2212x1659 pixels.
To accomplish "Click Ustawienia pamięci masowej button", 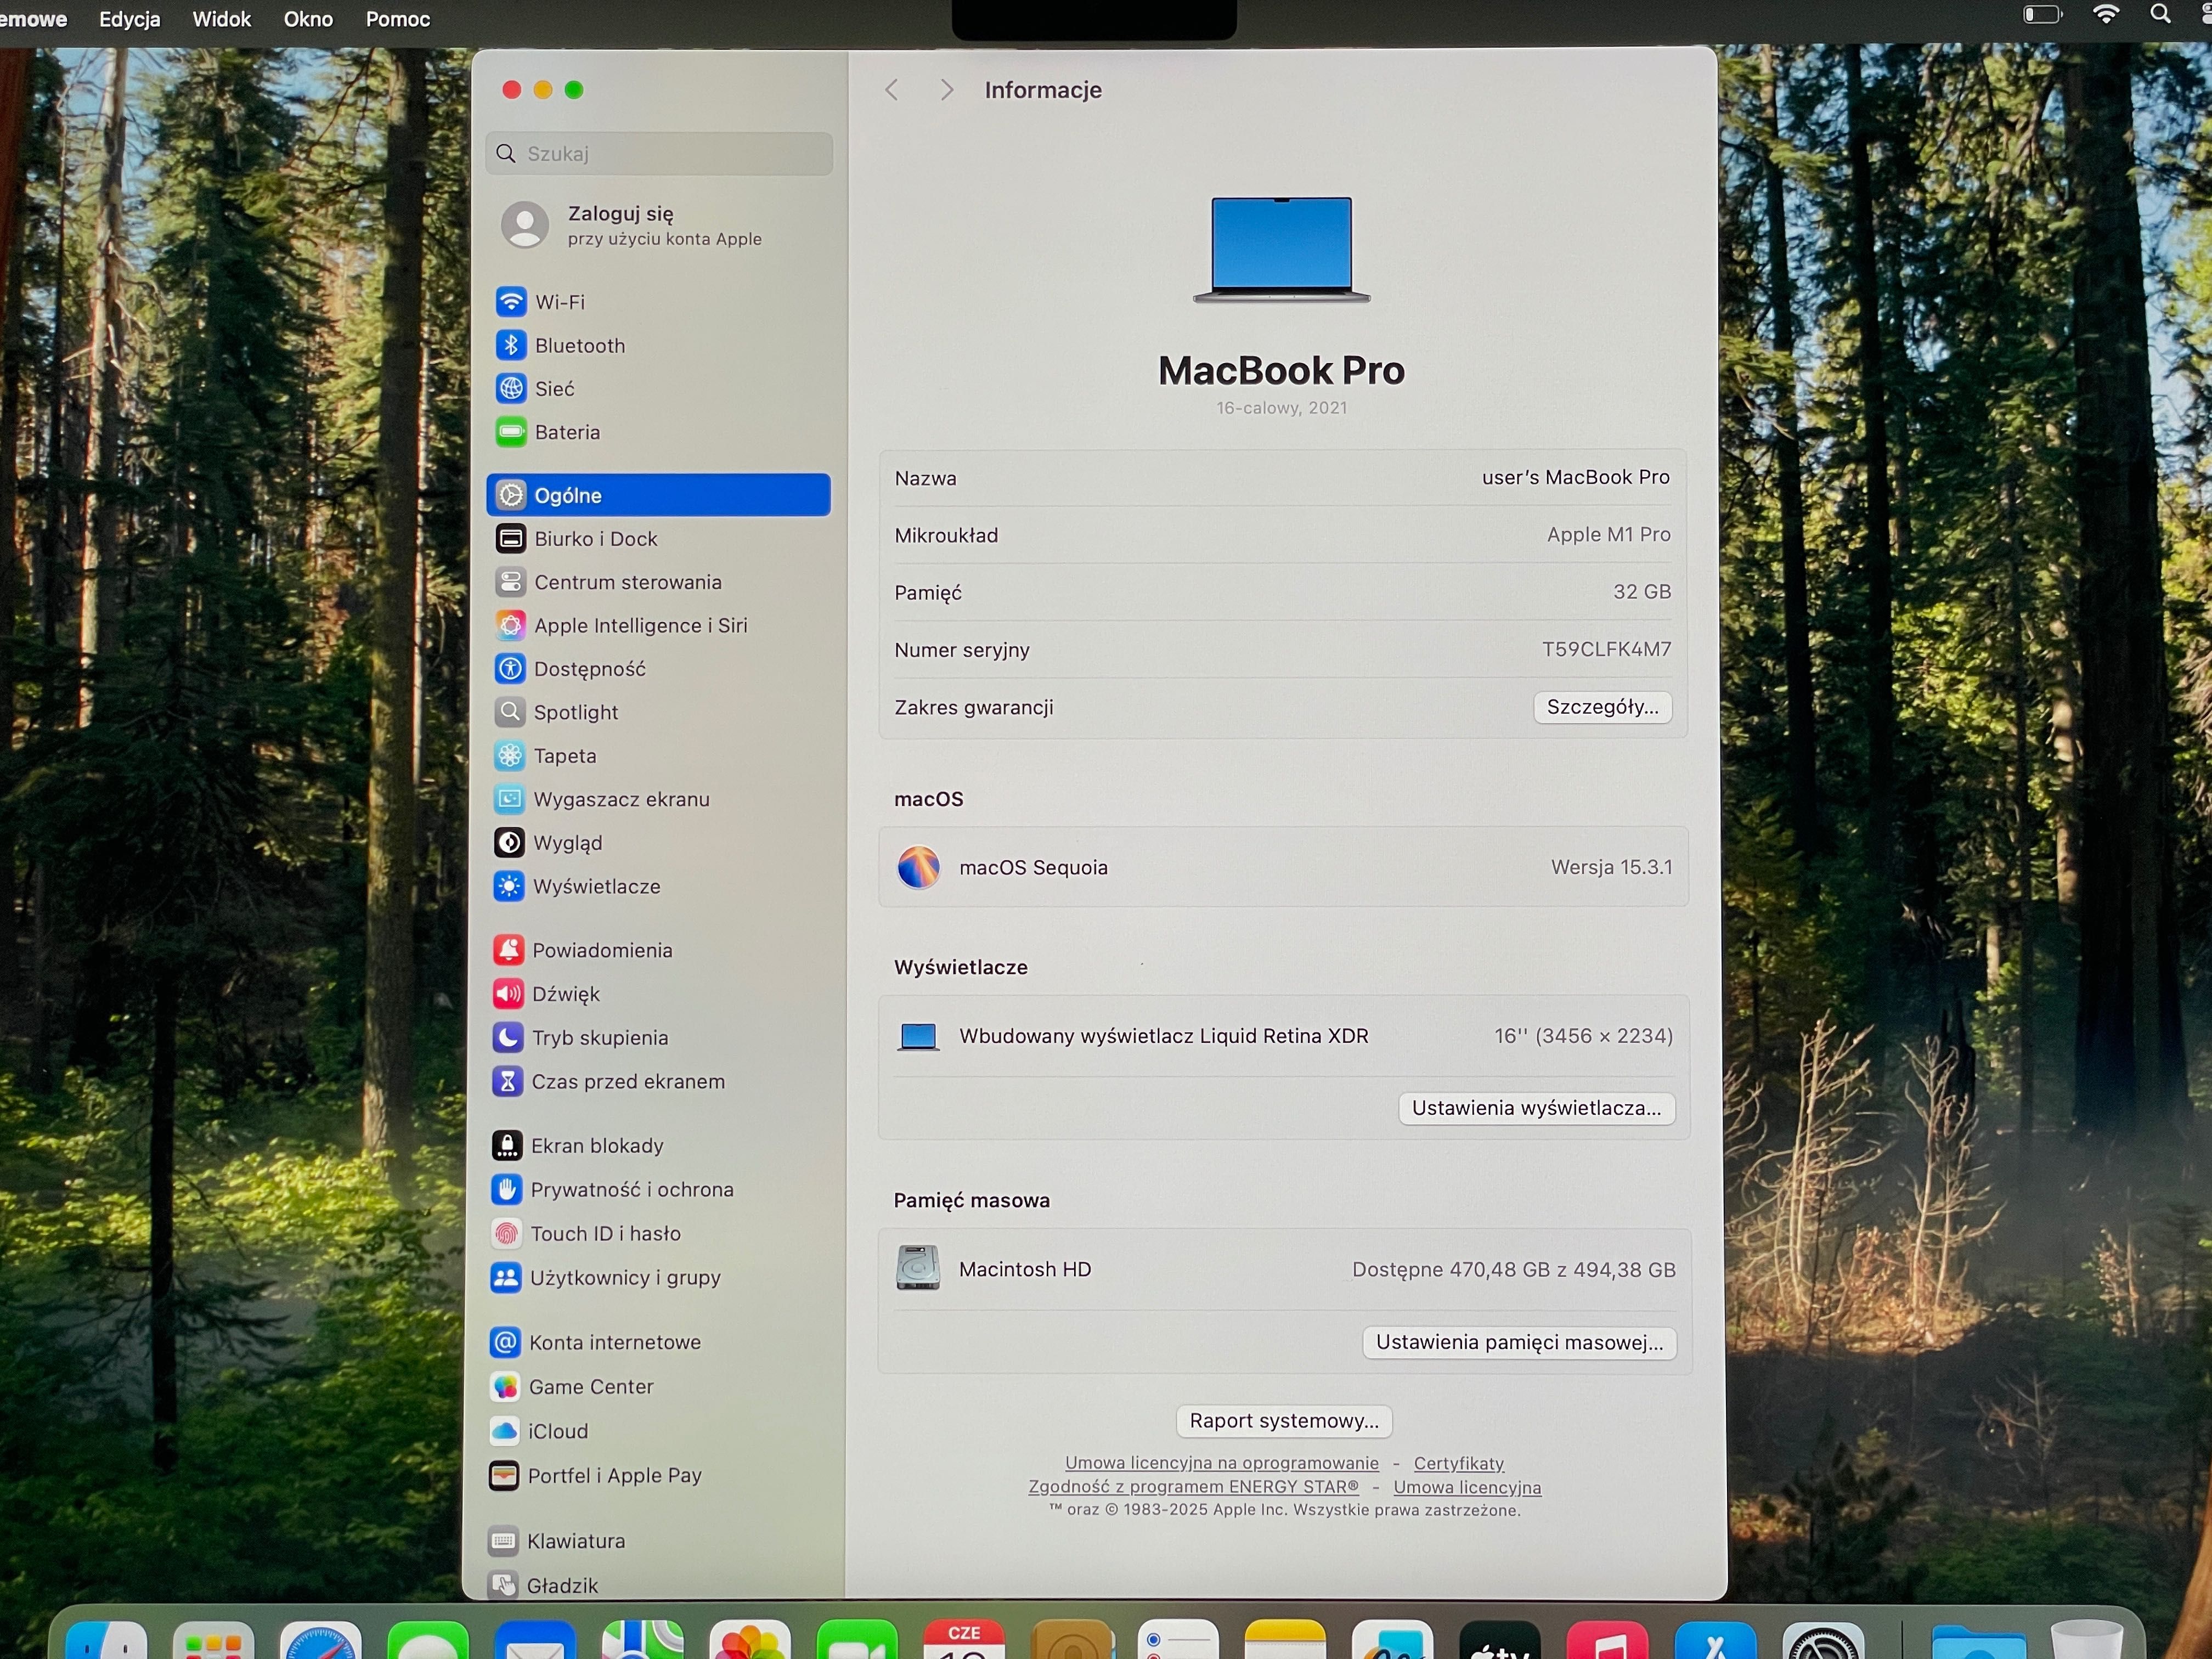I will tap(1519, 1342).
